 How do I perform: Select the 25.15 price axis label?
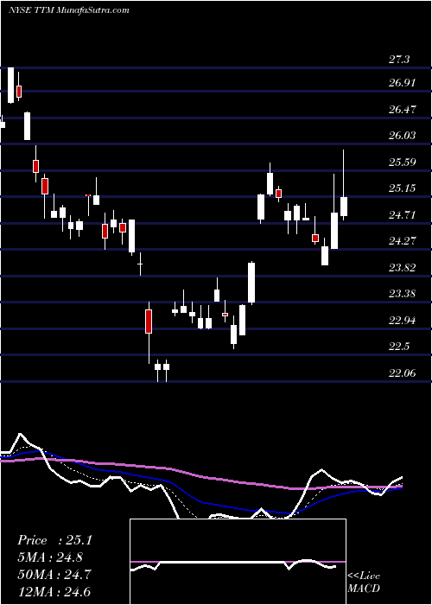coord(402,188)
